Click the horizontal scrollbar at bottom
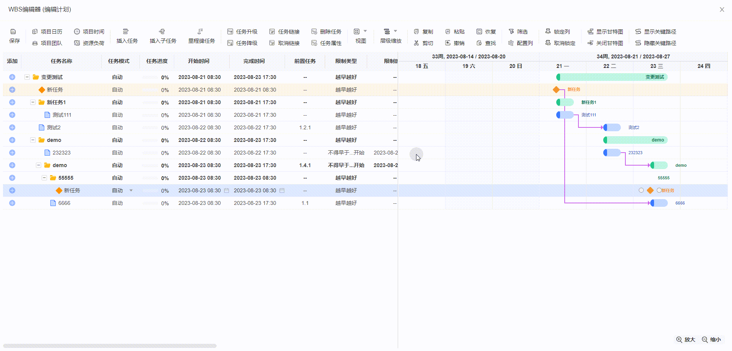Screen dimensions: 732x351 [110, 346]
